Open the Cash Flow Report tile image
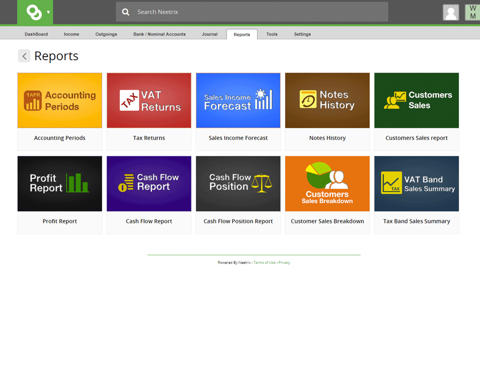 pos(149,183)
